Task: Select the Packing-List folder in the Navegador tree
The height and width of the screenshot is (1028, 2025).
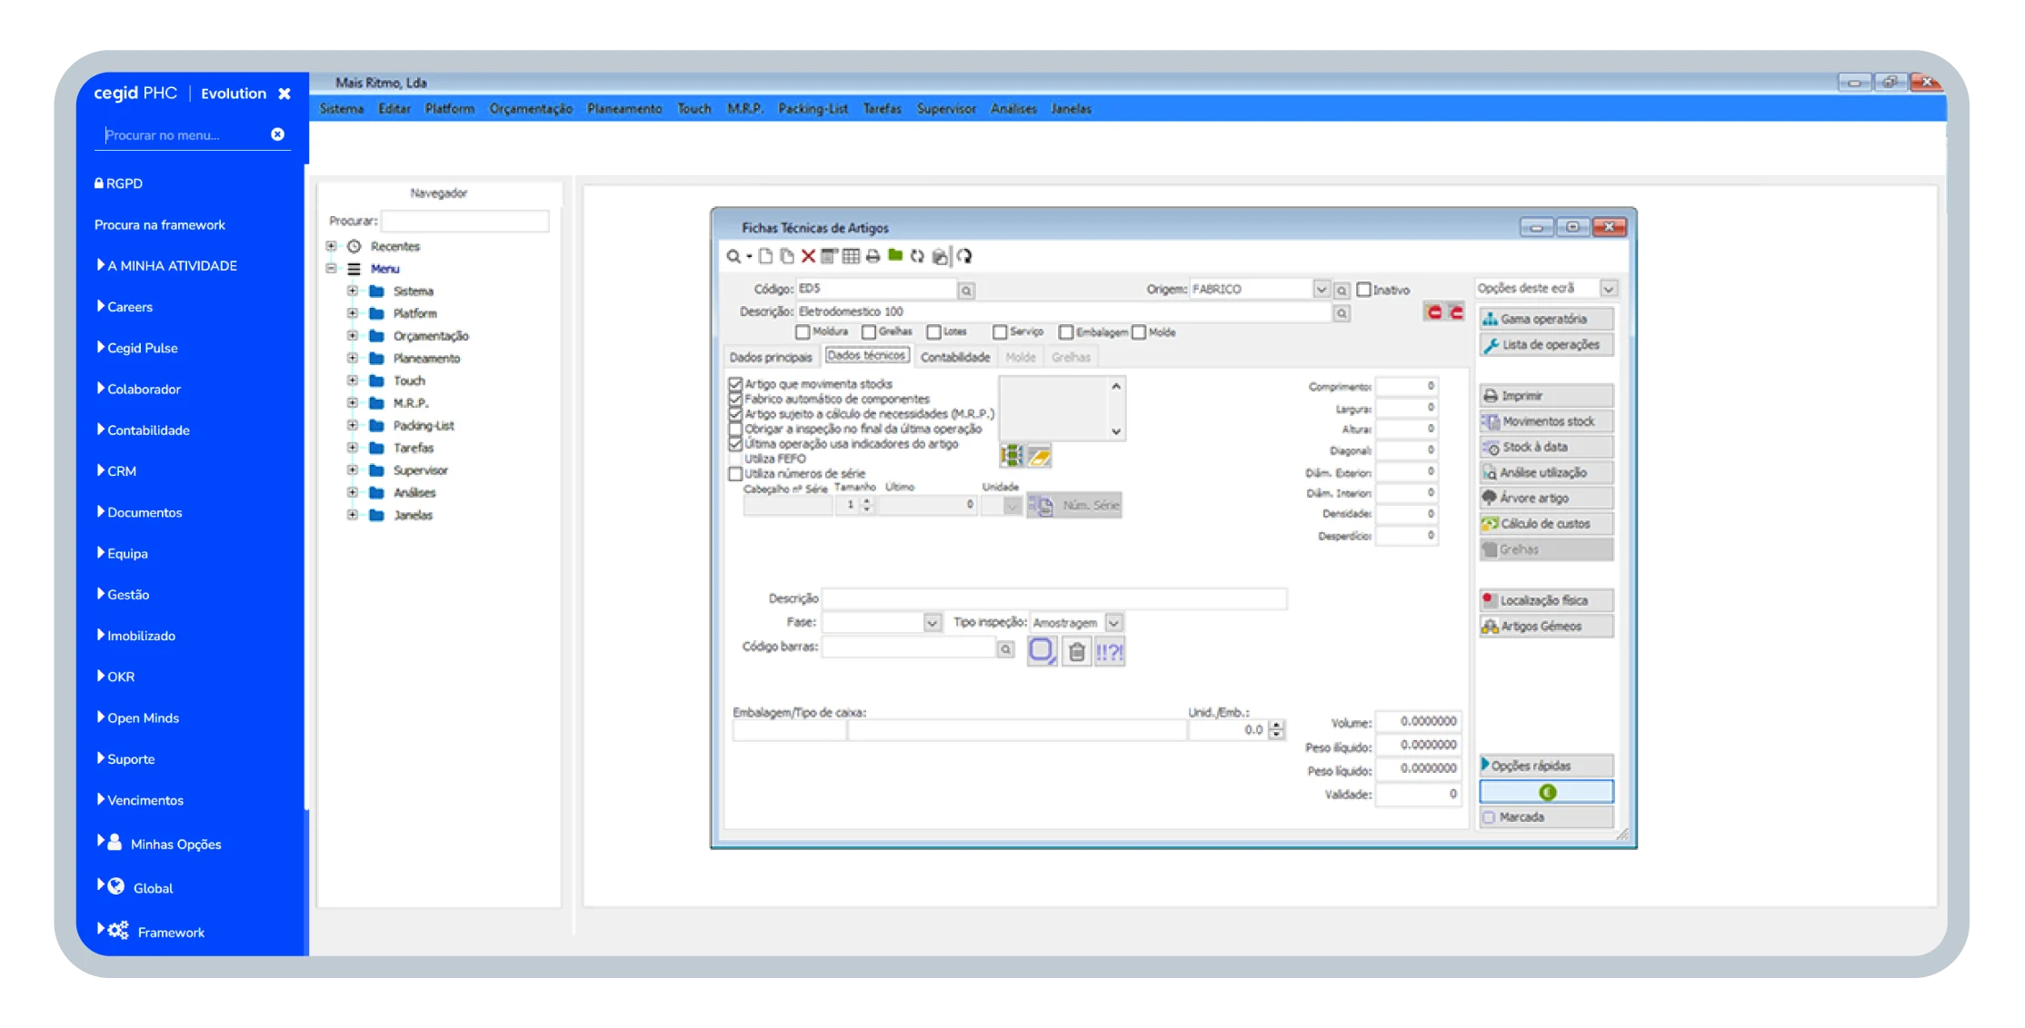Action: pyautogui.click(x=423, y=425)
